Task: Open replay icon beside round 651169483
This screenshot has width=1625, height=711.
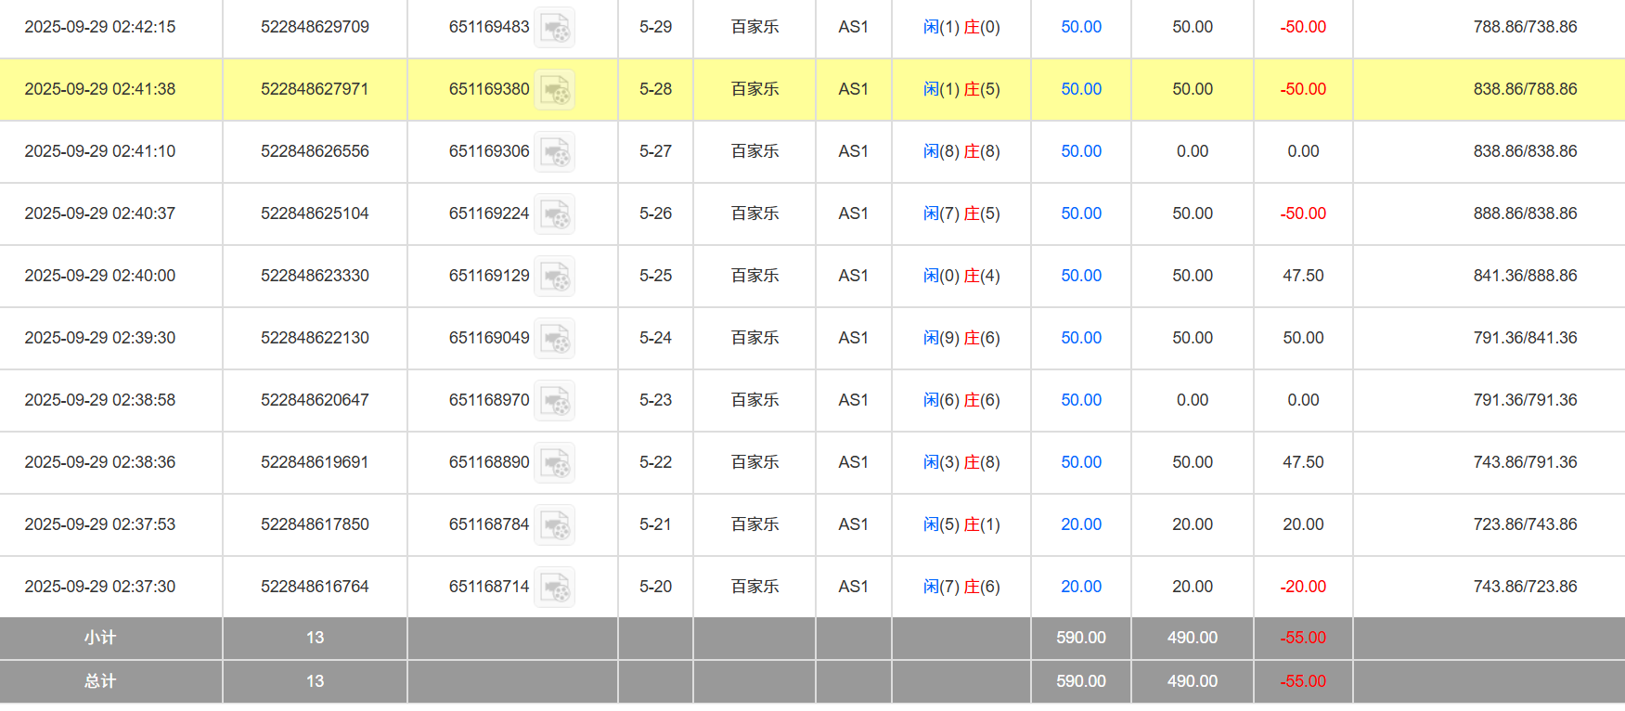Action: coord(555,28)
